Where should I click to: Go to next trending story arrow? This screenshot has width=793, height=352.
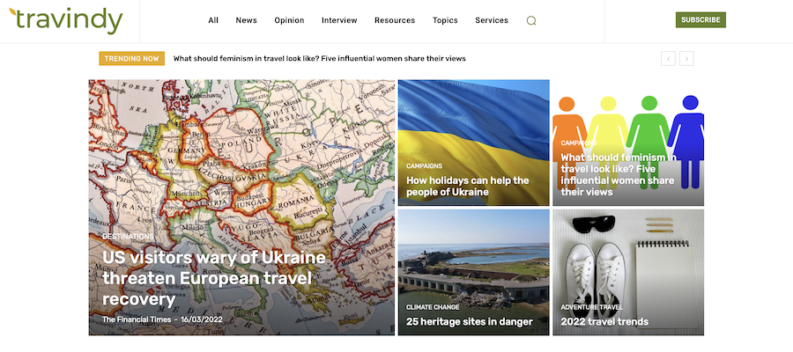686,59
